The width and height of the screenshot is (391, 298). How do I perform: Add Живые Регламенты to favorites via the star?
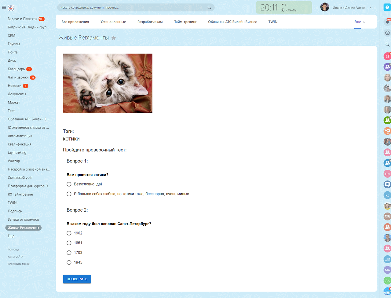[114, 38]
